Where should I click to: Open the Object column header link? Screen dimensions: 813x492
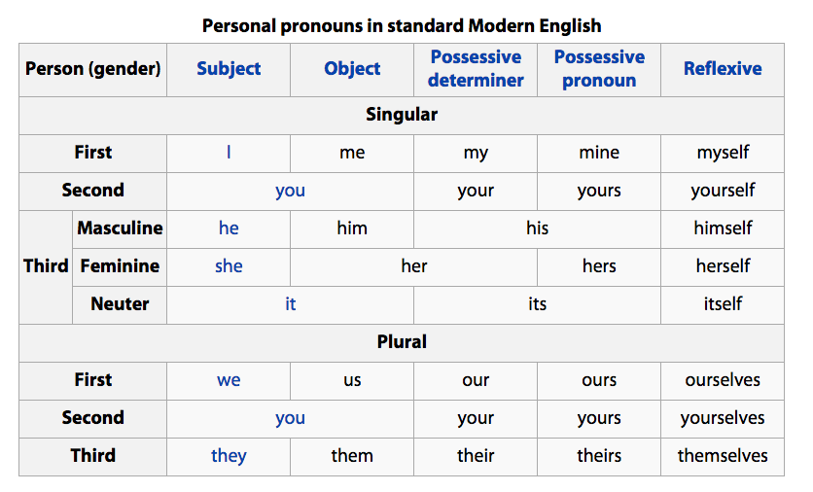tap(352, 69)
